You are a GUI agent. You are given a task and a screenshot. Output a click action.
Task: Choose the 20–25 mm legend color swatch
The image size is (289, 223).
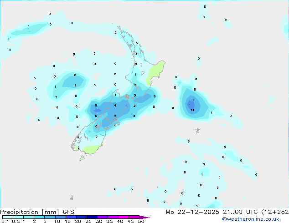(81, 217)
